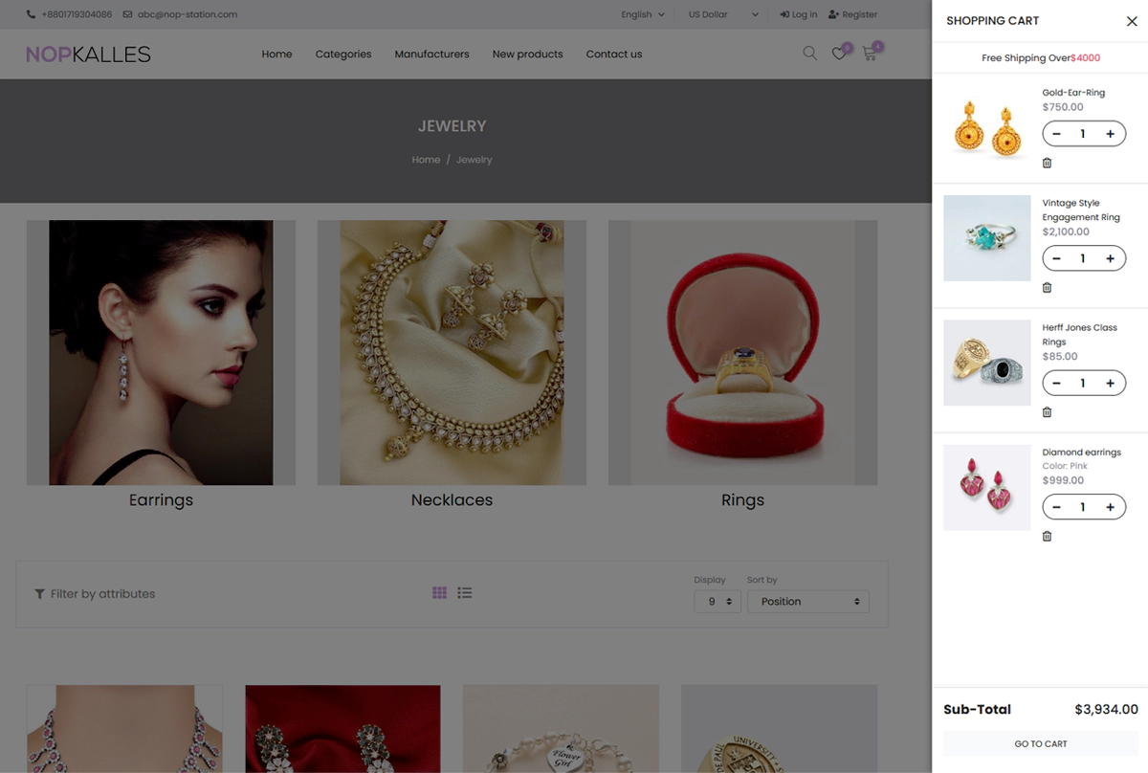Increase Vintage Style Engagement Ring quantity
Image resolution: width=1148 pixels, height=773 pixels.
click(1110, 258)
